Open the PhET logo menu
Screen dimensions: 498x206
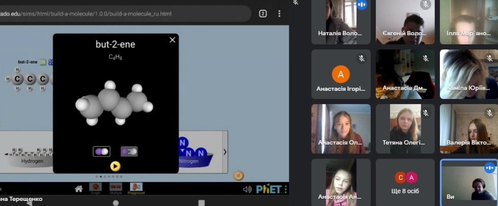pyautogui.click(x=272, y=190)
